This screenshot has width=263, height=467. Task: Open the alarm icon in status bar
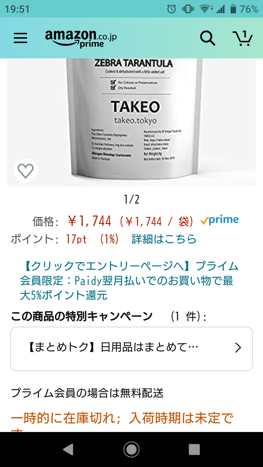(172, 9)
